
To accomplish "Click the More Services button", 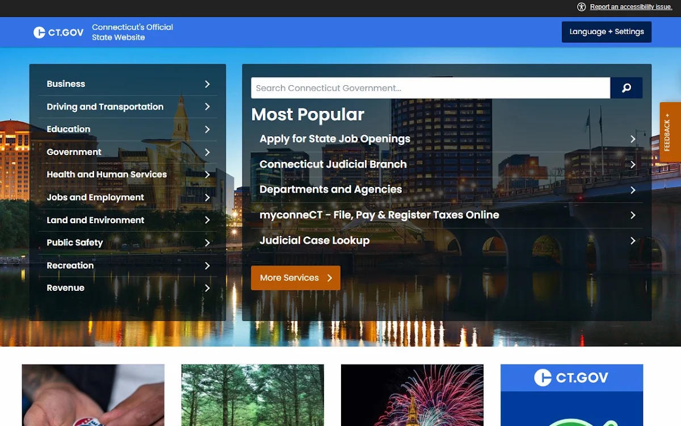I will [296, 278].
